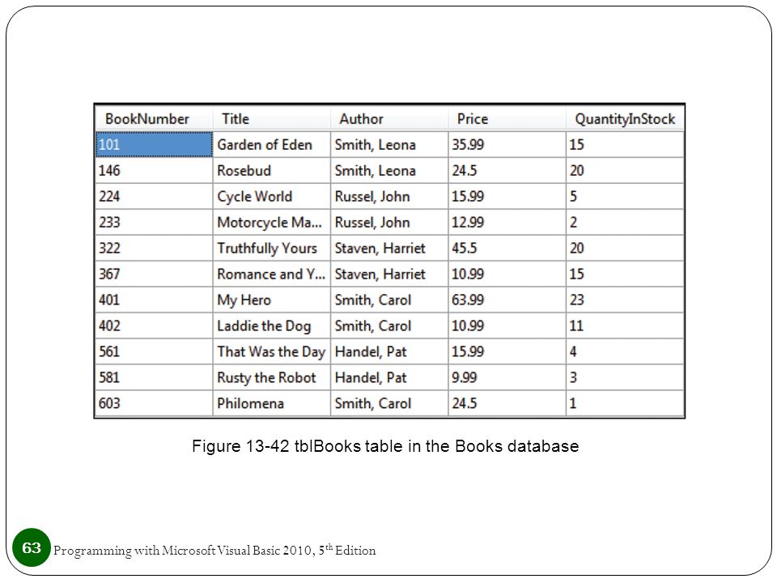
Task: Click the Truthfully Yours title cell
Action: (272, 248)
